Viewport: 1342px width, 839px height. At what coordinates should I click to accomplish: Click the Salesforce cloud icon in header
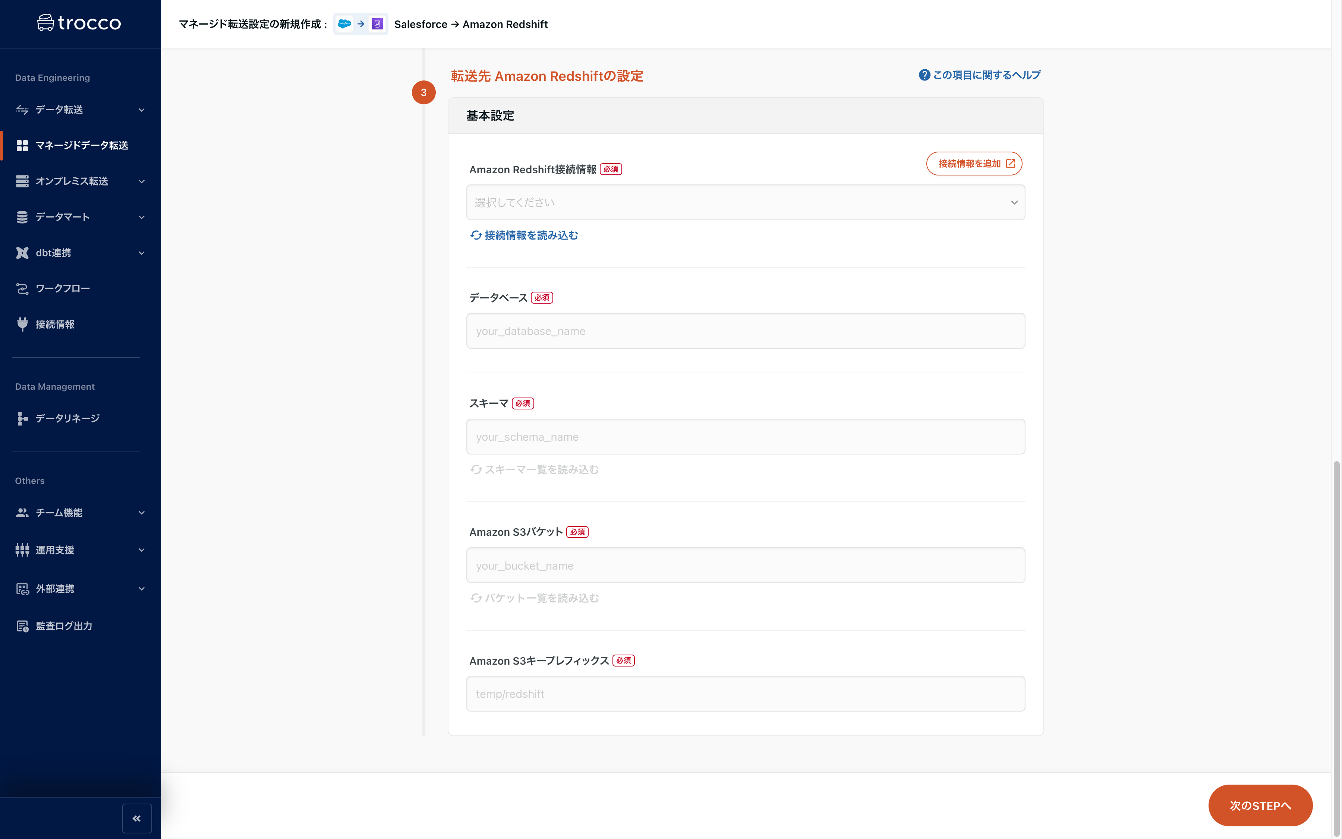(344, 24)
